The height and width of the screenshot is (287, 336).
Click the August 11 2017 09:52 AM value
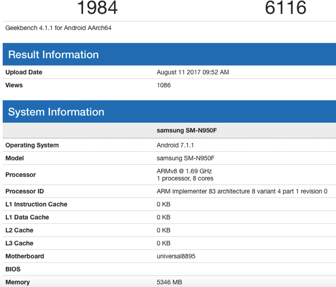193,72
